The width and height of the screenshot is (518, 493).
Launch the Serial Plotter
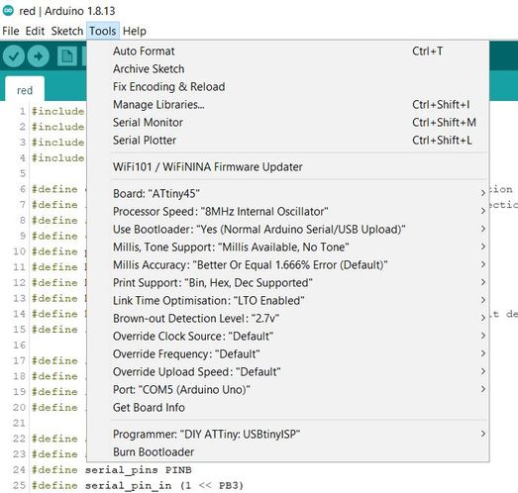[x=288, y=141]
